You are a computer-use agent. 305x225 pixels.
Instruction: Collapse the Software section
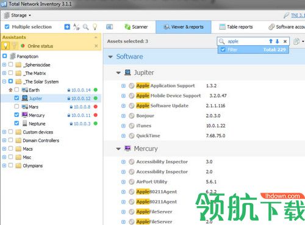click(x=110, y=57)
